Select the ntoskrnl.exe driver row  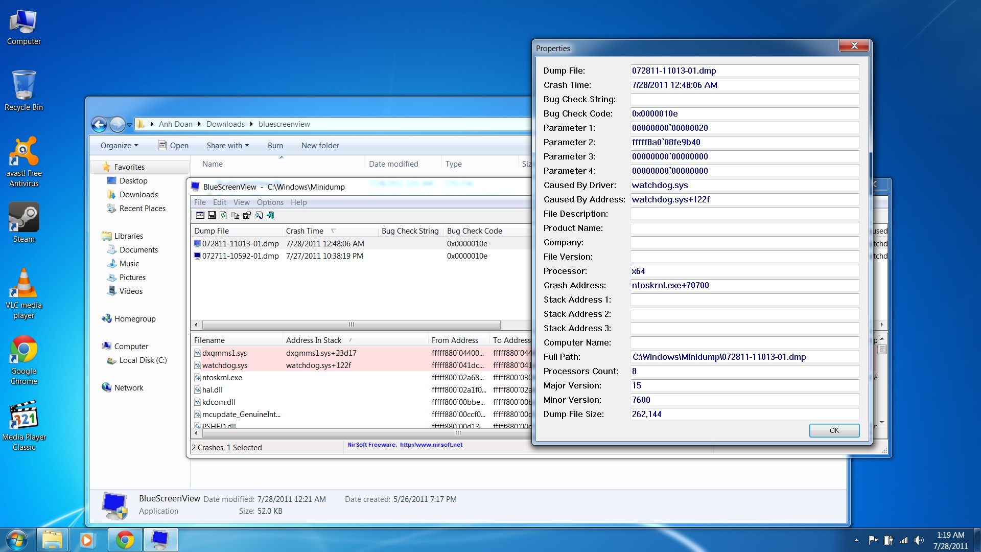pos(361,378)
